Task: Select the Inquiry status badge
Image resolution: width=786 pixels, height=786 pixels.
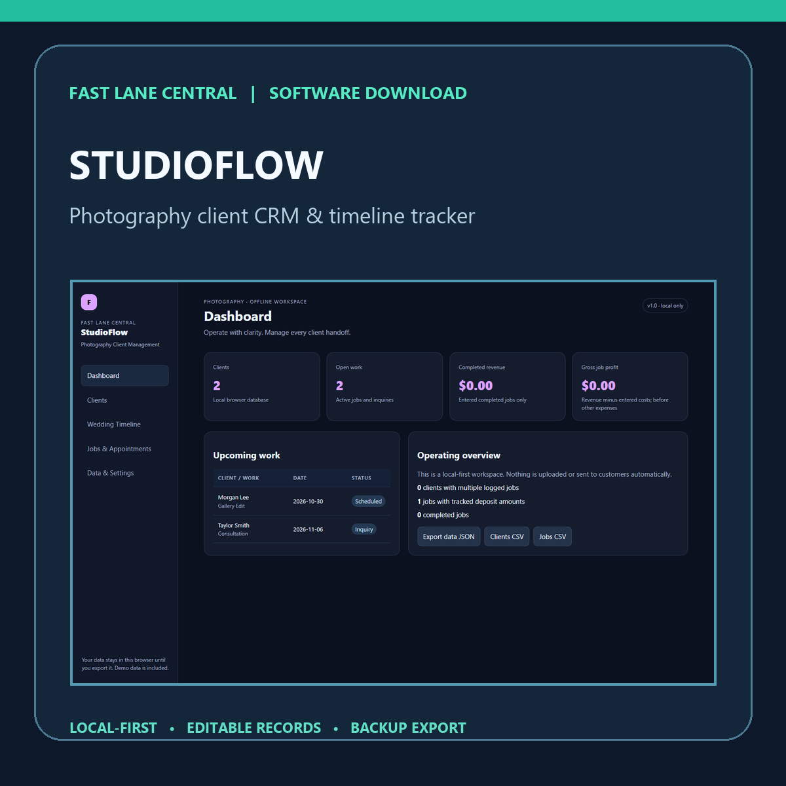Action: click(364, 529)
